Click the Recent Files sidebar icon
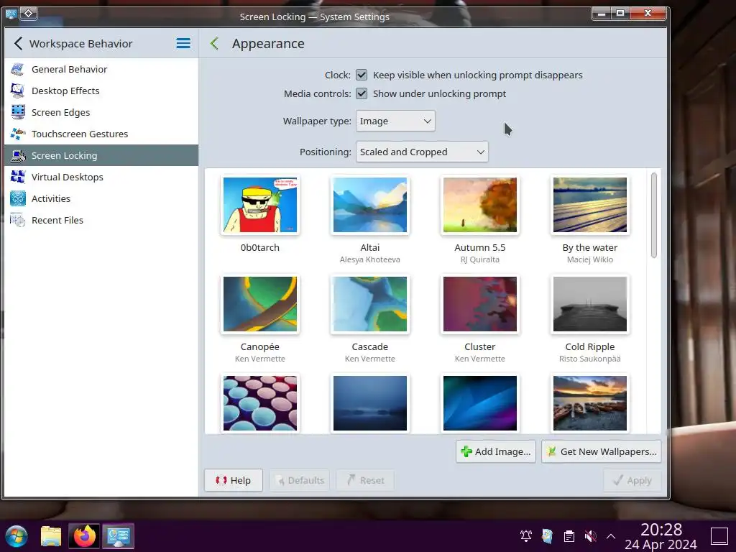736x552 pixels. coord(18,221)
